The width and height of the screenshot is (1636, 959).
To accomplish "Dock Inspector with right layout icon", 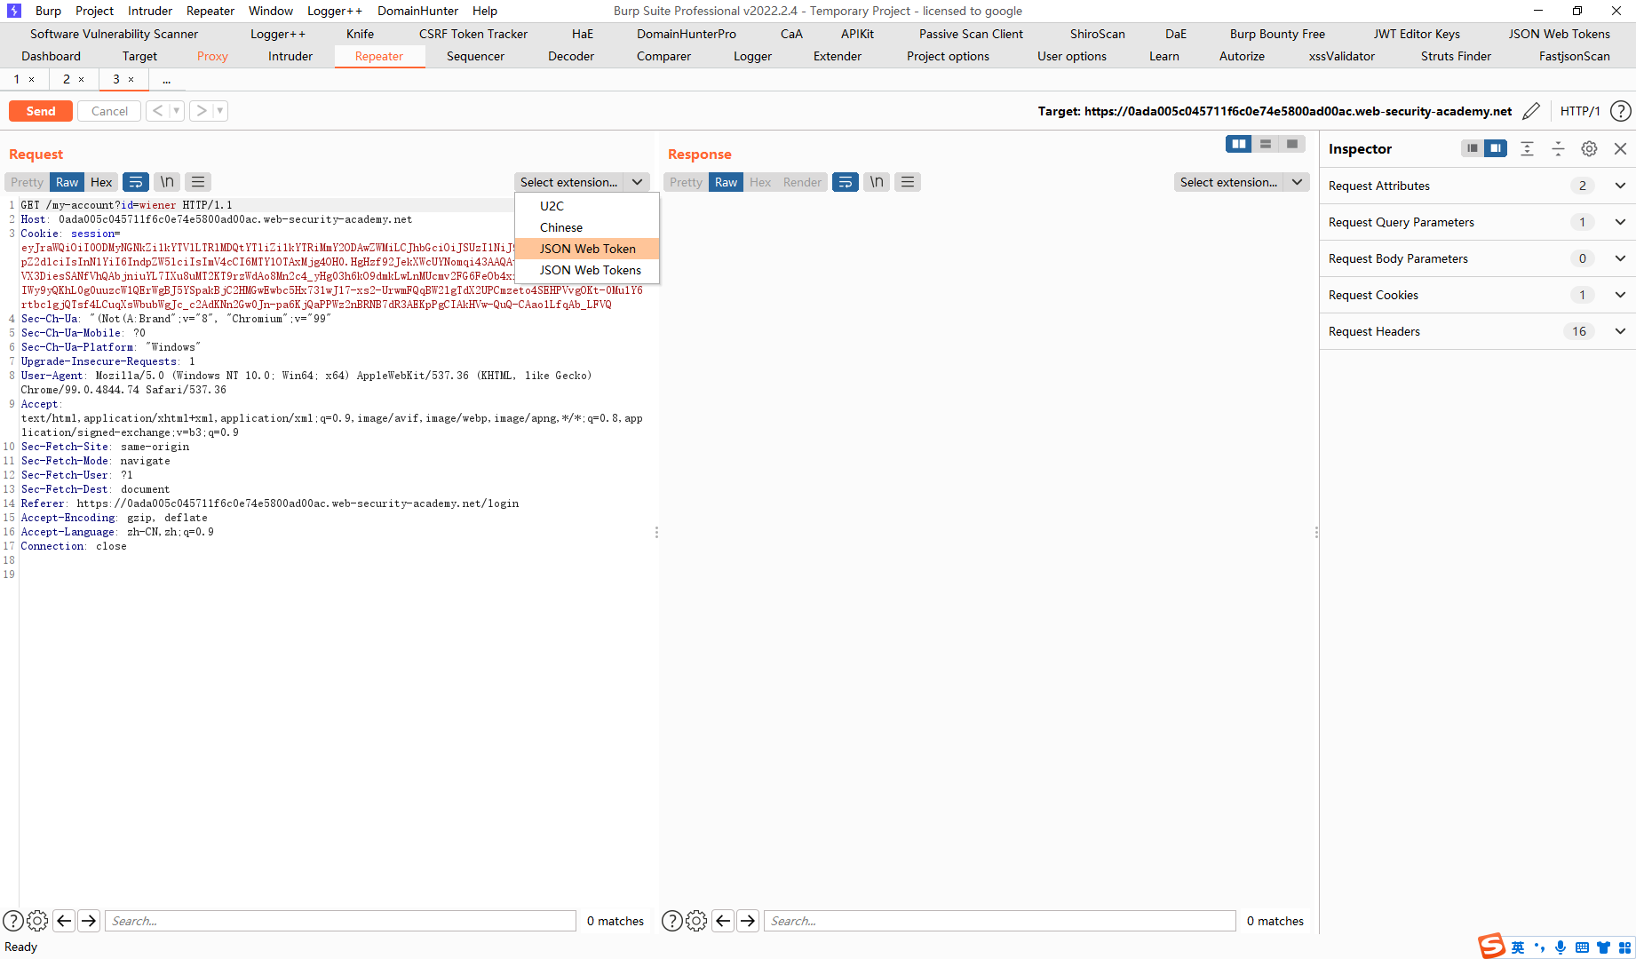I will pyautogui.click(x=1496, y=148).
